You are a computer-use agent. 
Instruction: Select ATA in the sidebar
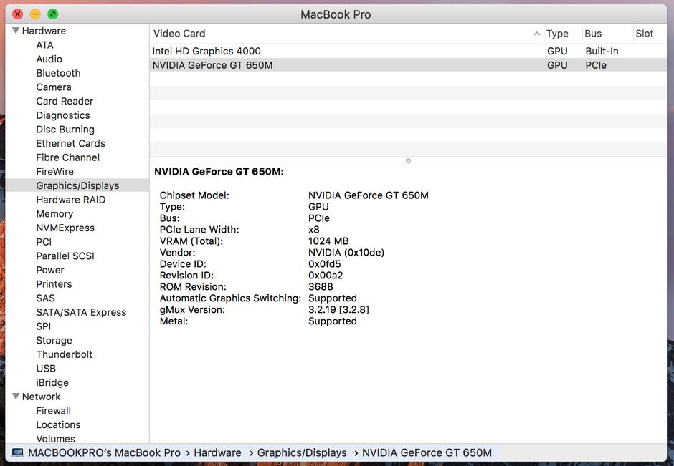click(44, 45)
